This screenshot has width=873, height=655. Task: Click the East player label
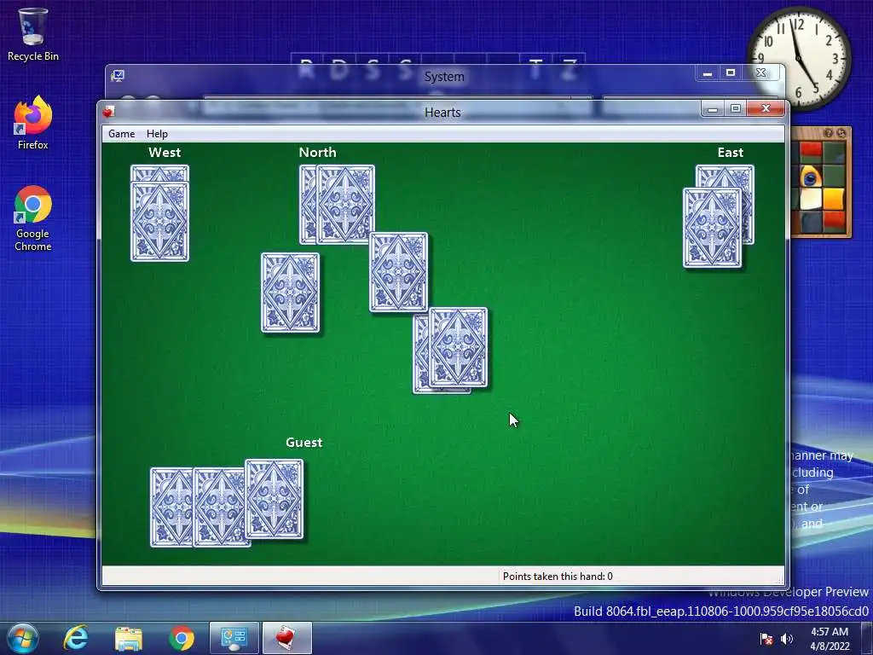coord(731,152)
